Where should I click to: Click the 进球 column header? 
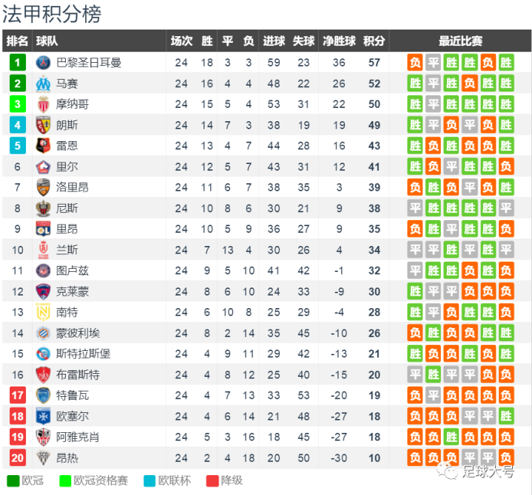point(274,41)
